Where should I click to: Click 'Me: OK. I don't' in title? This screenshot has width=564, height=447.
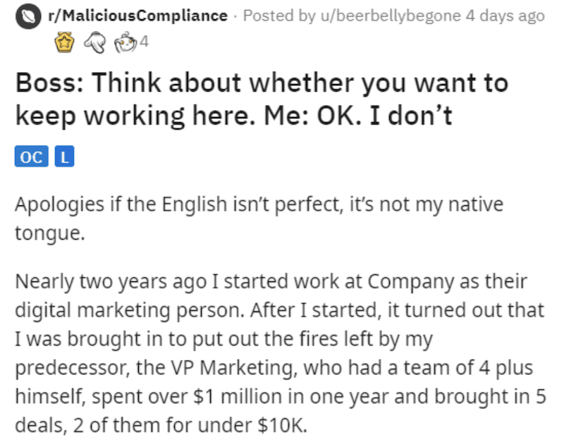click(357, 116)
